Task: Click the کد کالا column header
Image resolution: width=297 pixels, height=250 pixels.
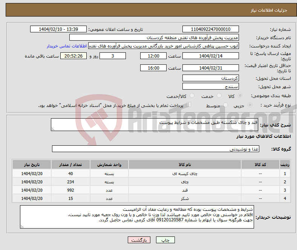Action: click(260, 165)
